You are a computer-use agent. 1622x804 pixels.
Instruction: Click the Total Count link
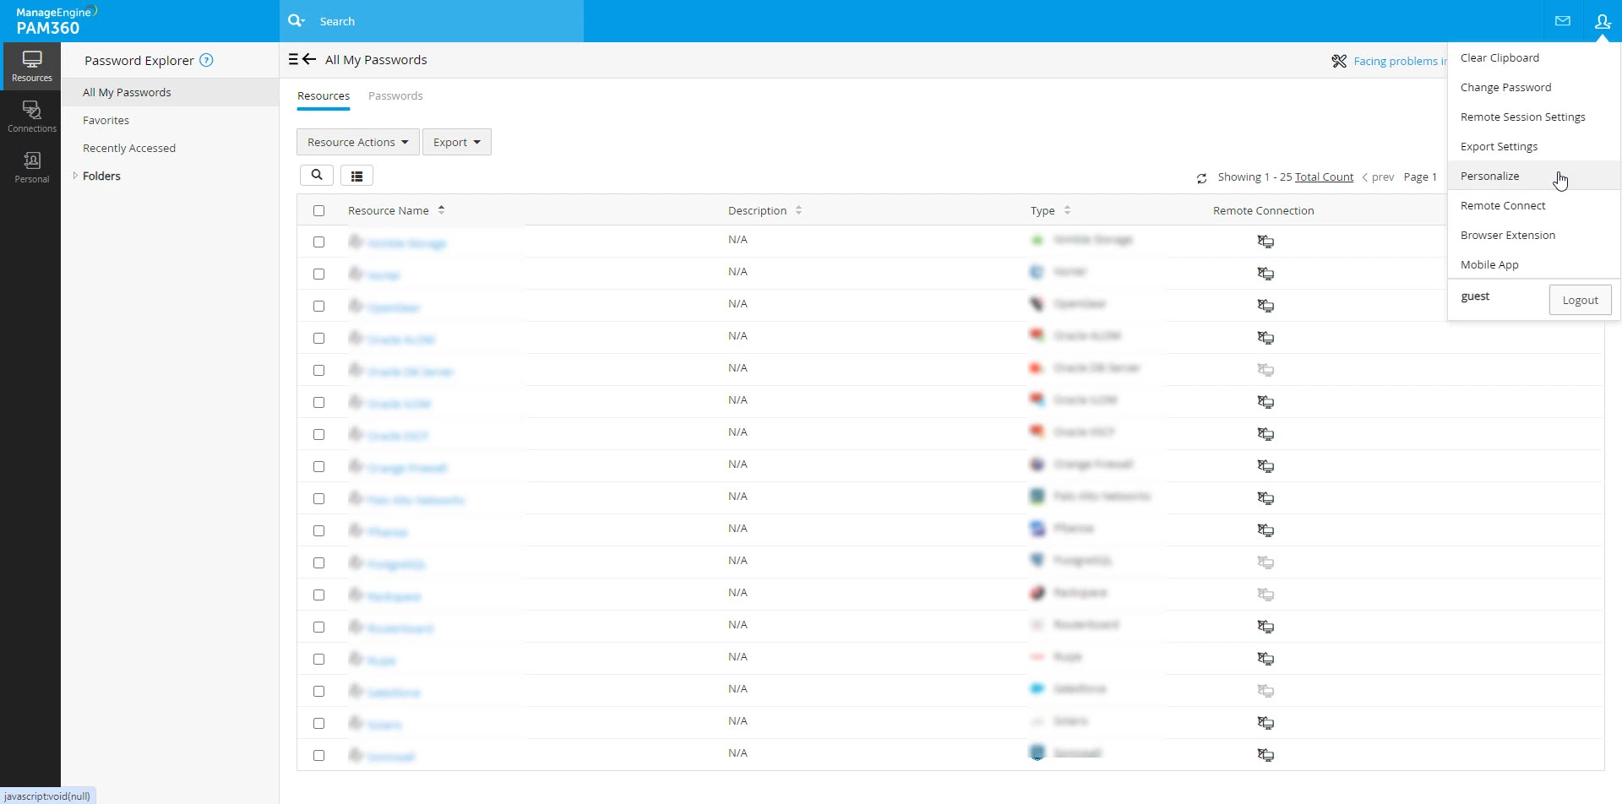[1324, 177]
